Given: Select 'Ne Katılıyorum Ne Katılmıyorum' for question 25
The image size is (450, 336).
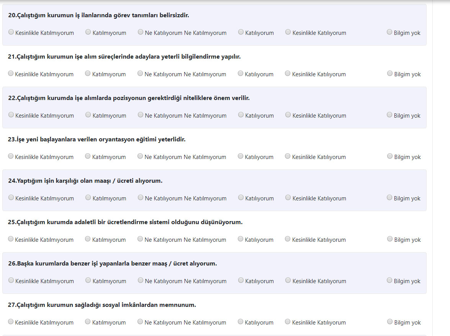Looking at the screenshot, I should [140, 239].
